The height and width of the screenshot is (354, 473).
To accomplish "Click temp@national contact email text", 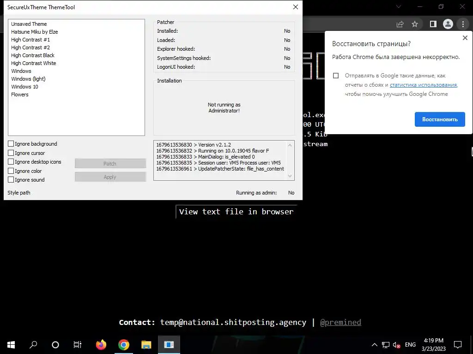I will [233, 322].
